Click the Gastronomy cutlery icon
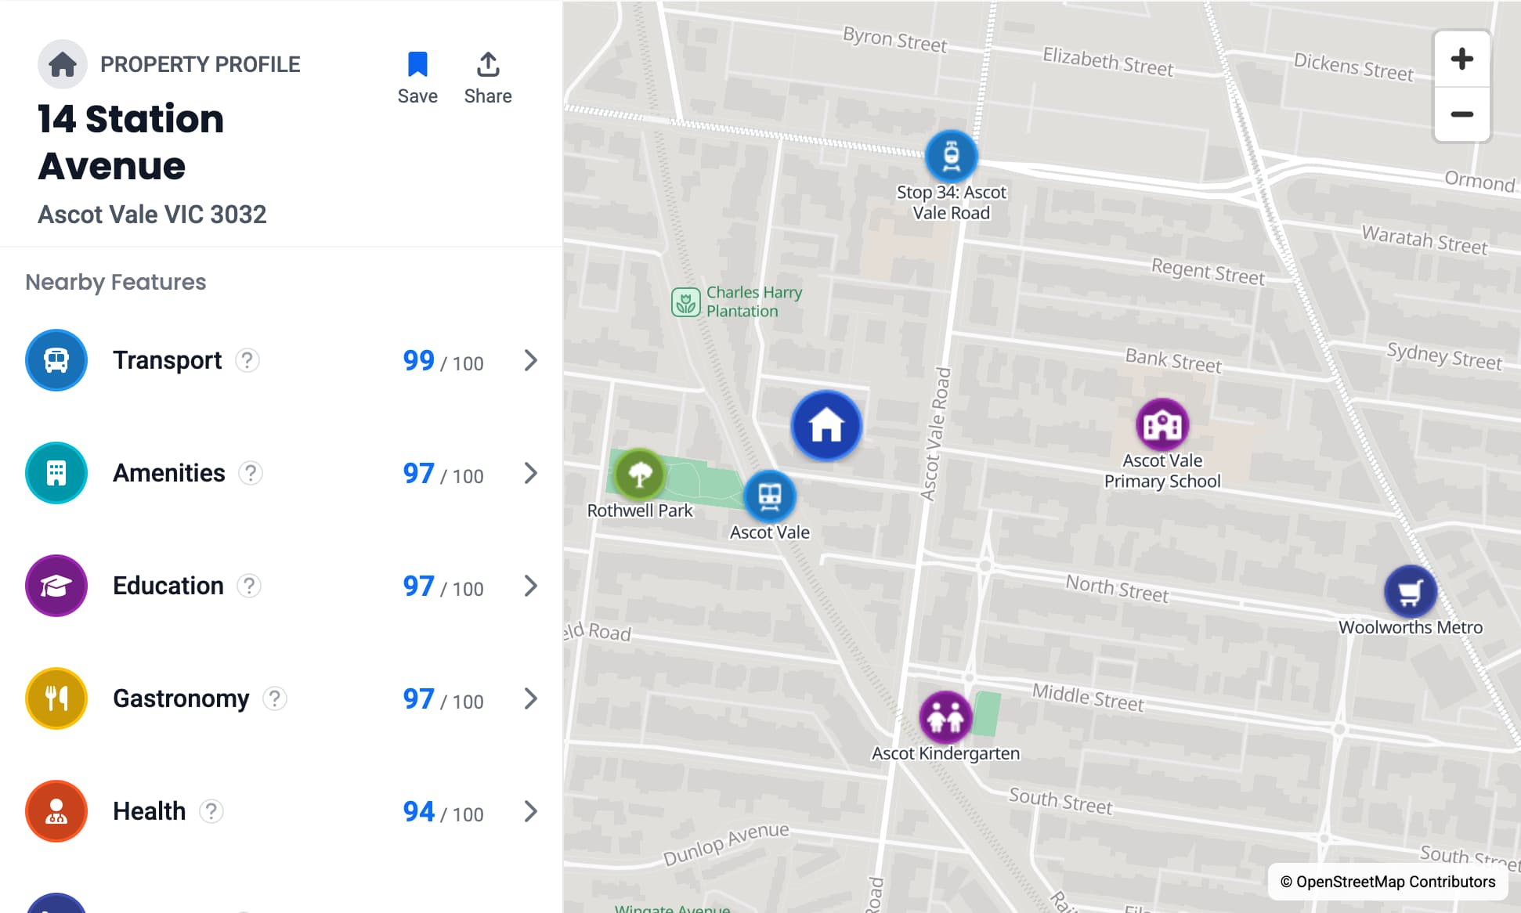Image resolution: width=1521 pixels, height=913 pixels. pos(56,698)
